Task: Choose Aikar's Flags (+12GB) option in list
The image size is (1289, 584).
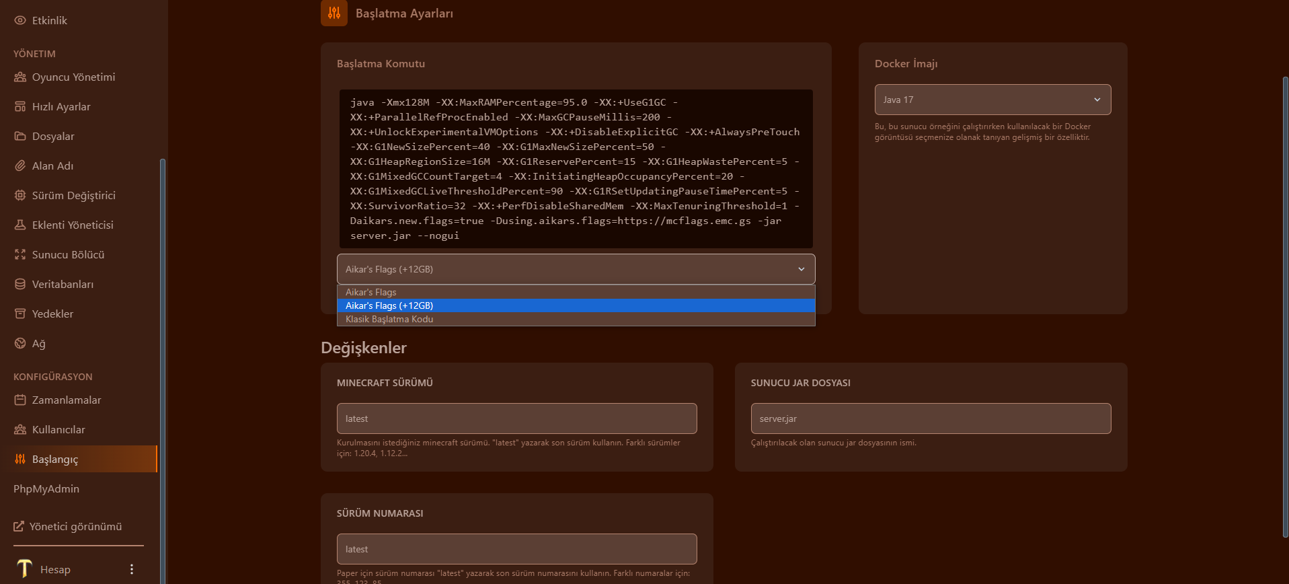Action: pos(576,305)
